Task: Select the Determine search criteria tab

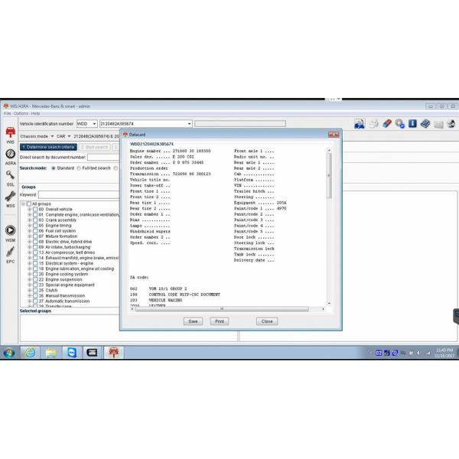Action: tap(48, 147)
